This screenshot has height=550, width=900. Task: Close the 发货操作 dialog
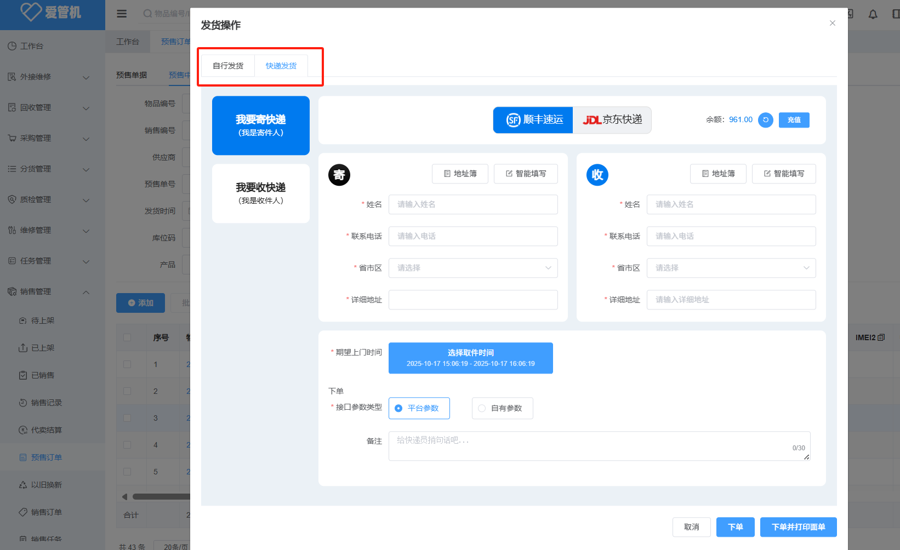tap(832, 23)
